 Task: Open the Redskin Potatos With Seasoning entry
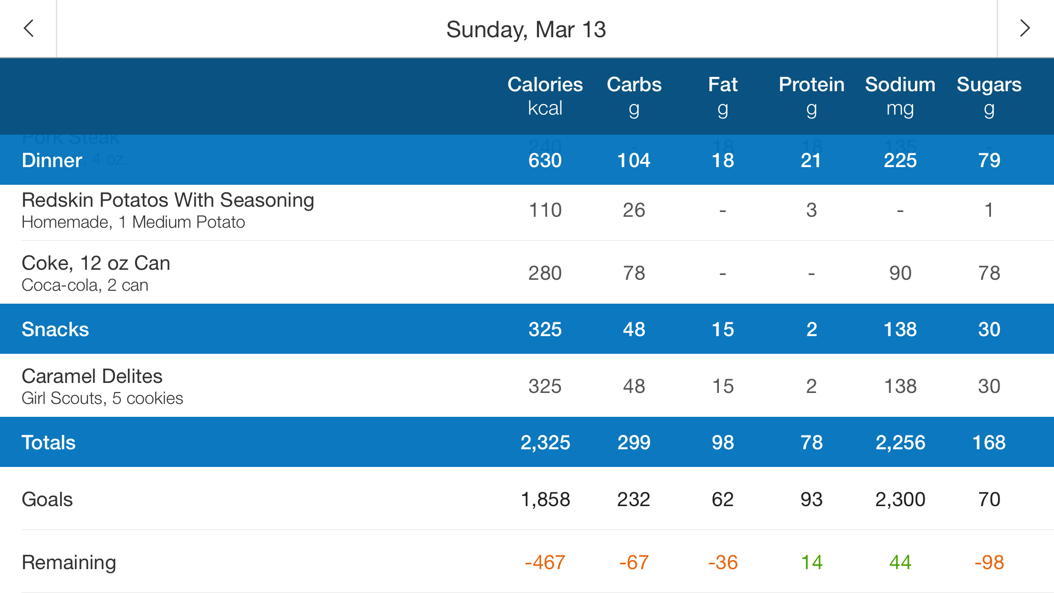tap(168, 211)
